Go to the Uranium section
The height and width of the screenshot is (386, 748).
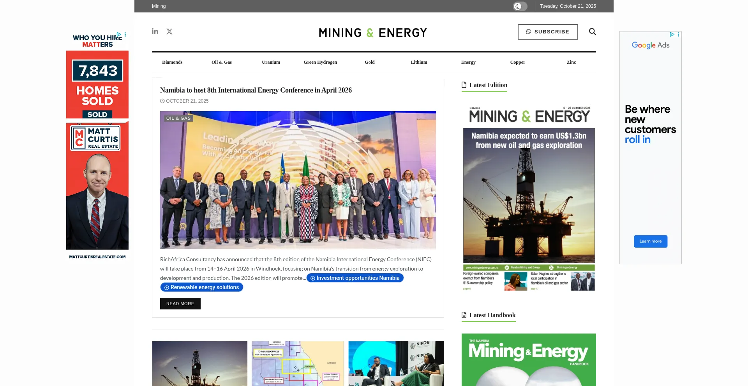(271, 62)
